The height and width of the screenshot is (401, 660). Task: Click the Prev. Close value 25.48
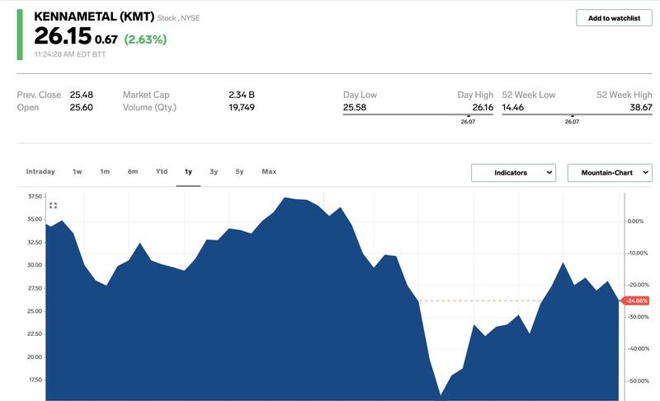point(81,95)
